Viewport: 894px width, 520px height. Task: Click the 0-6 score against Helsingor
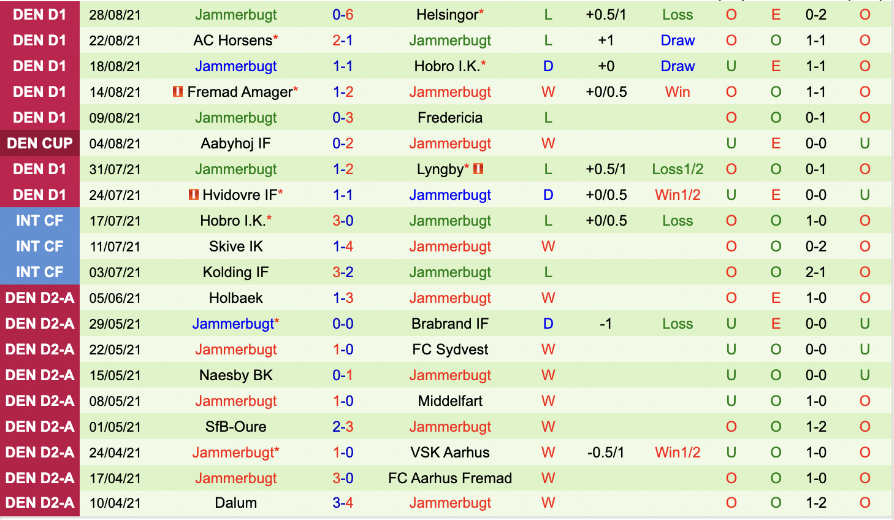(x=343, y=15)
